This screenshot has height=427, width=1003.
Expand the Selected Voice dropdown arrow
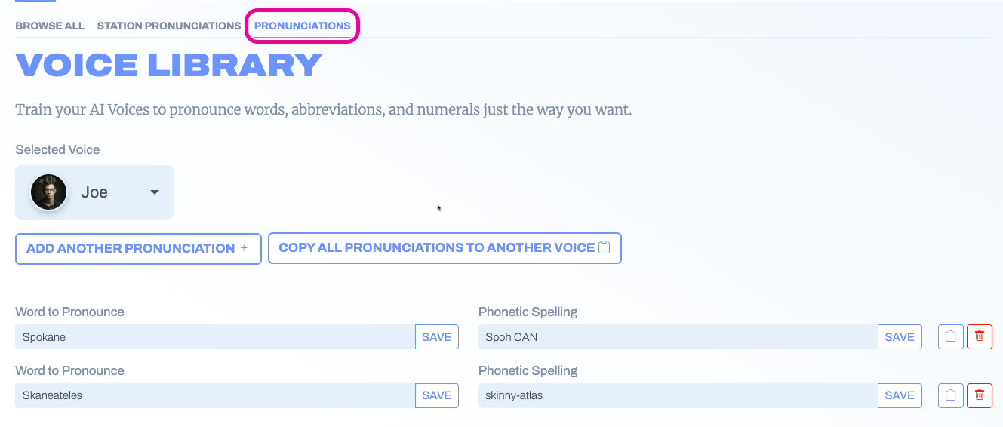tap(155, 192)
